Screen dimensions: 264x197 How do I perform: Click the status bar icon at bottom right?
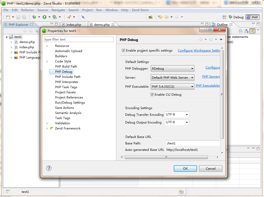(181, 192)
